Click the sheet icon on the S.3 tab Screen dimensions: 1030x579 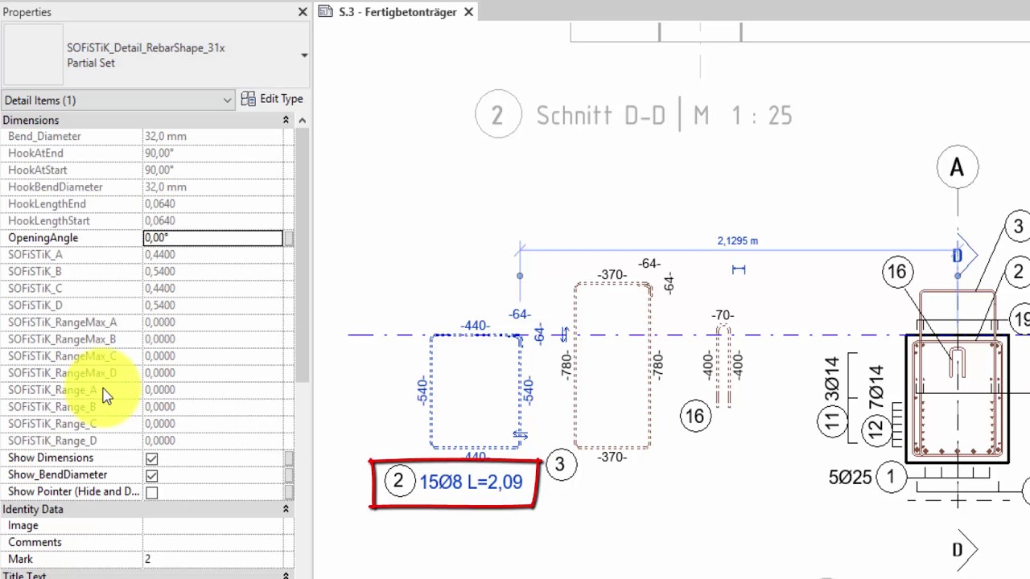326,11
